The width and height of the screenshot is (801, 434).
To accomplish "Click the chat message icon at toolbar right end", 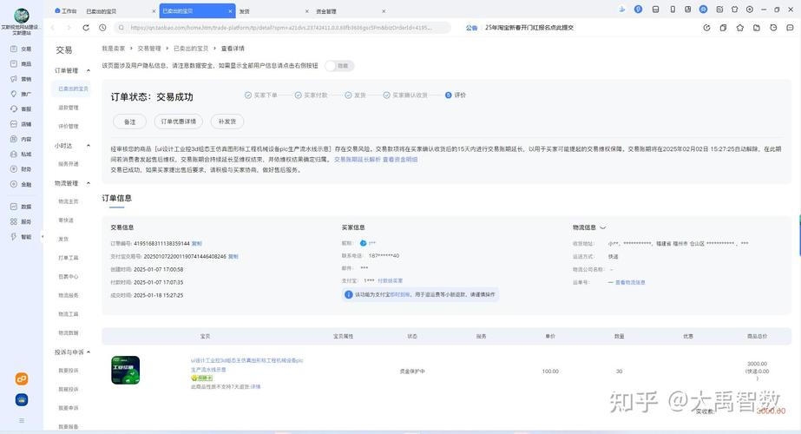I will pos(791,28).
